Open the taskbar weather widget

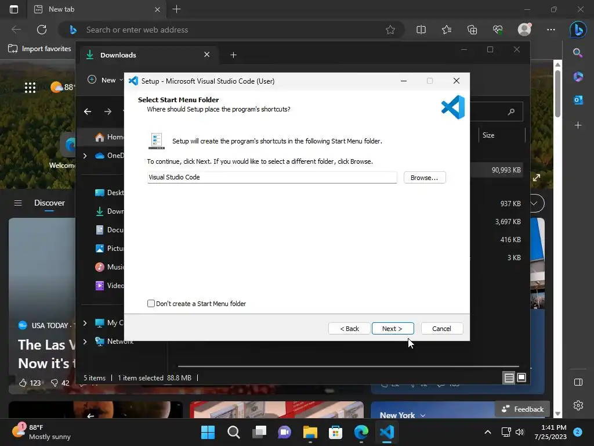click(x=42, y=431)
